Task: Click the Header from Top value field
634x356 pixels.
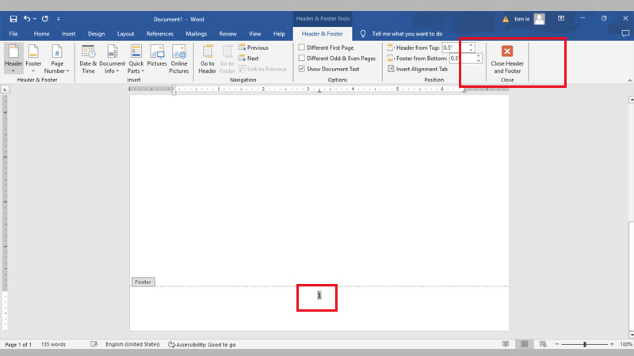Action: click(x=453, y=47)
